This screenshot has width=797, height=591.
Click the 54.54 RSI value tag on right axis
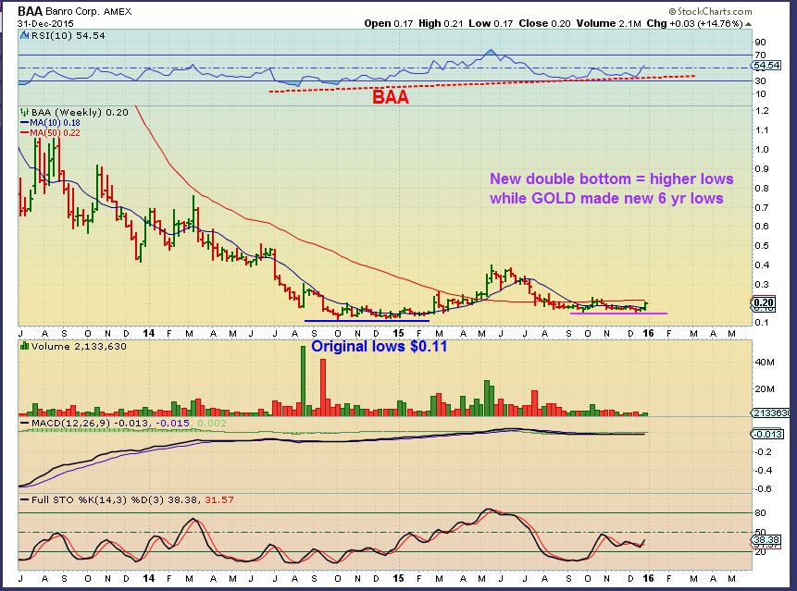pos(767,66)
